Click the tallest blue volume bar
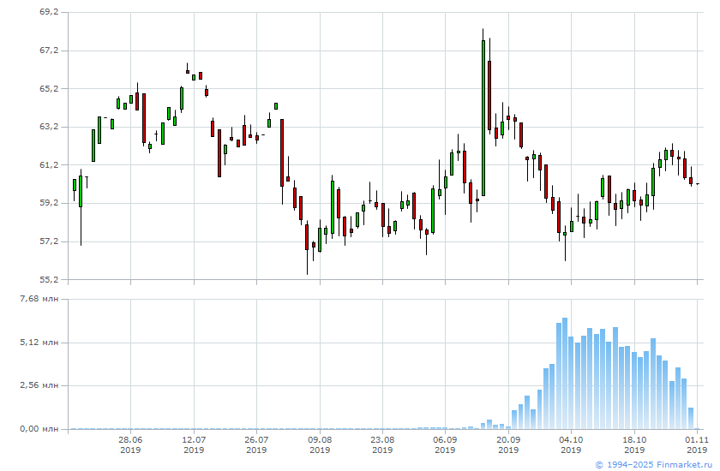 pos(565,373)
